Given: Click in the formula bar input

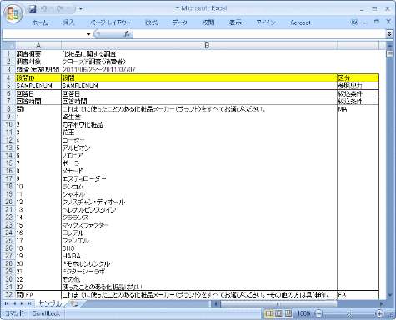Looking at the screenshot, I should coord(259,34).
